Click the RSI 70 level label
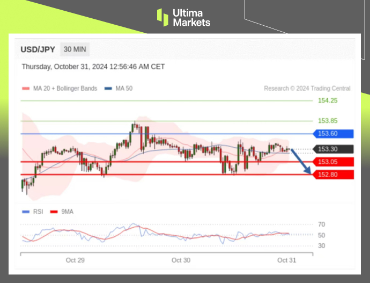The width and height of the screenshot is (370, 283). [321, 224]
